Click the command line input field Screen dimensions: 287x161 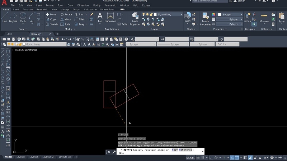[x=160, y=151]
